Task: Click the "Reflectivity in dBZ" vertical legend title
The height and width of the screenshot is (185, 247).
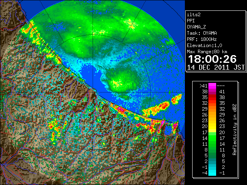Action: (235, 129)
